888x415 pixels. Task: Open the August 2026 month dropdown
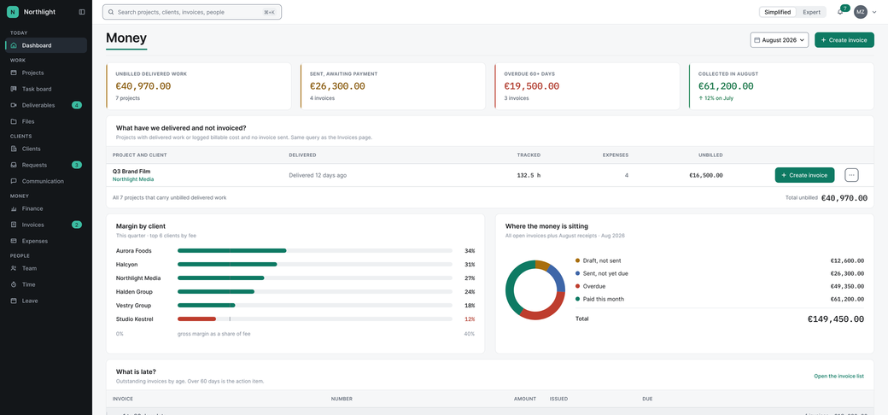point(780,40)
